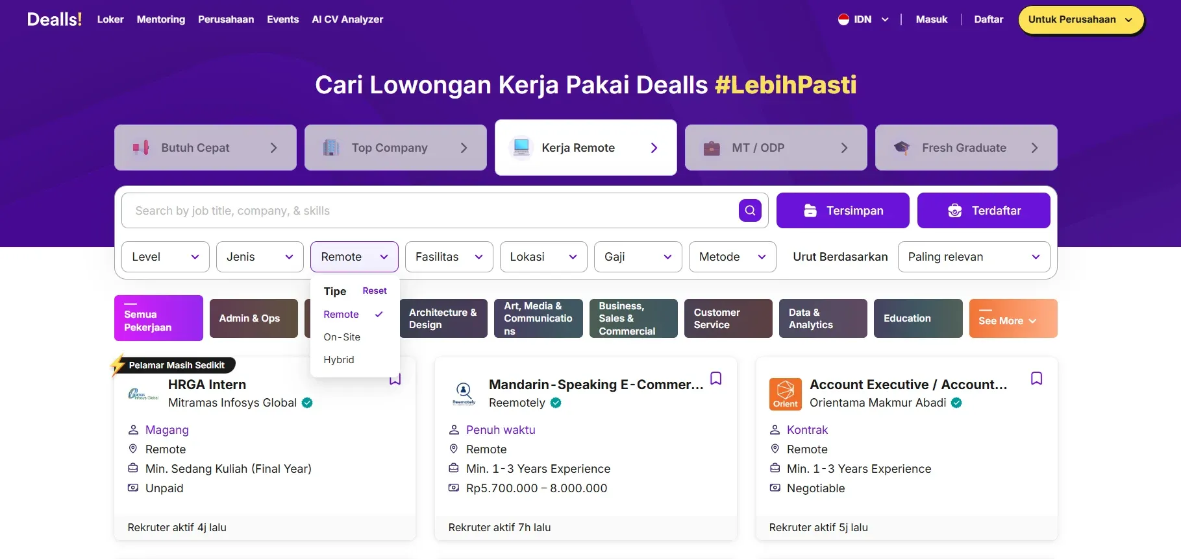
Task: Open the Paling relevan sort dropdown
Action: coord(973,257)
